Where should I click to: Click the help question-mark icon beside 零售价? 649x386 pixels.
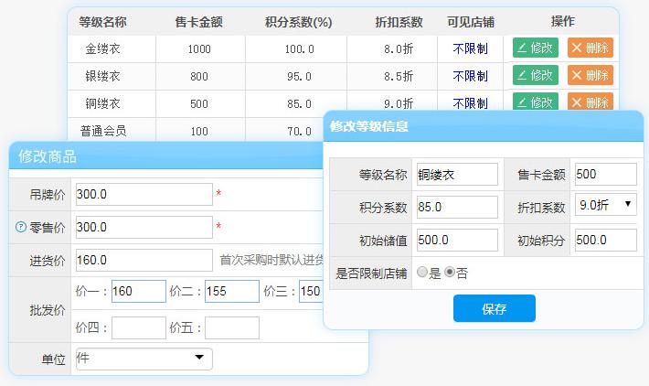pyautogui.click(x=21, y=227)
